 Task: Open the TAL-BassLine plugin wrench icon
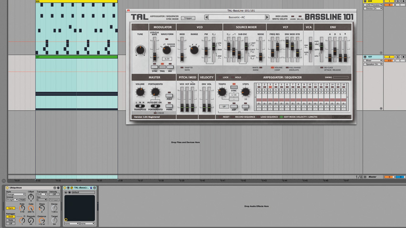pyautogui.click(x=72, y=187)
